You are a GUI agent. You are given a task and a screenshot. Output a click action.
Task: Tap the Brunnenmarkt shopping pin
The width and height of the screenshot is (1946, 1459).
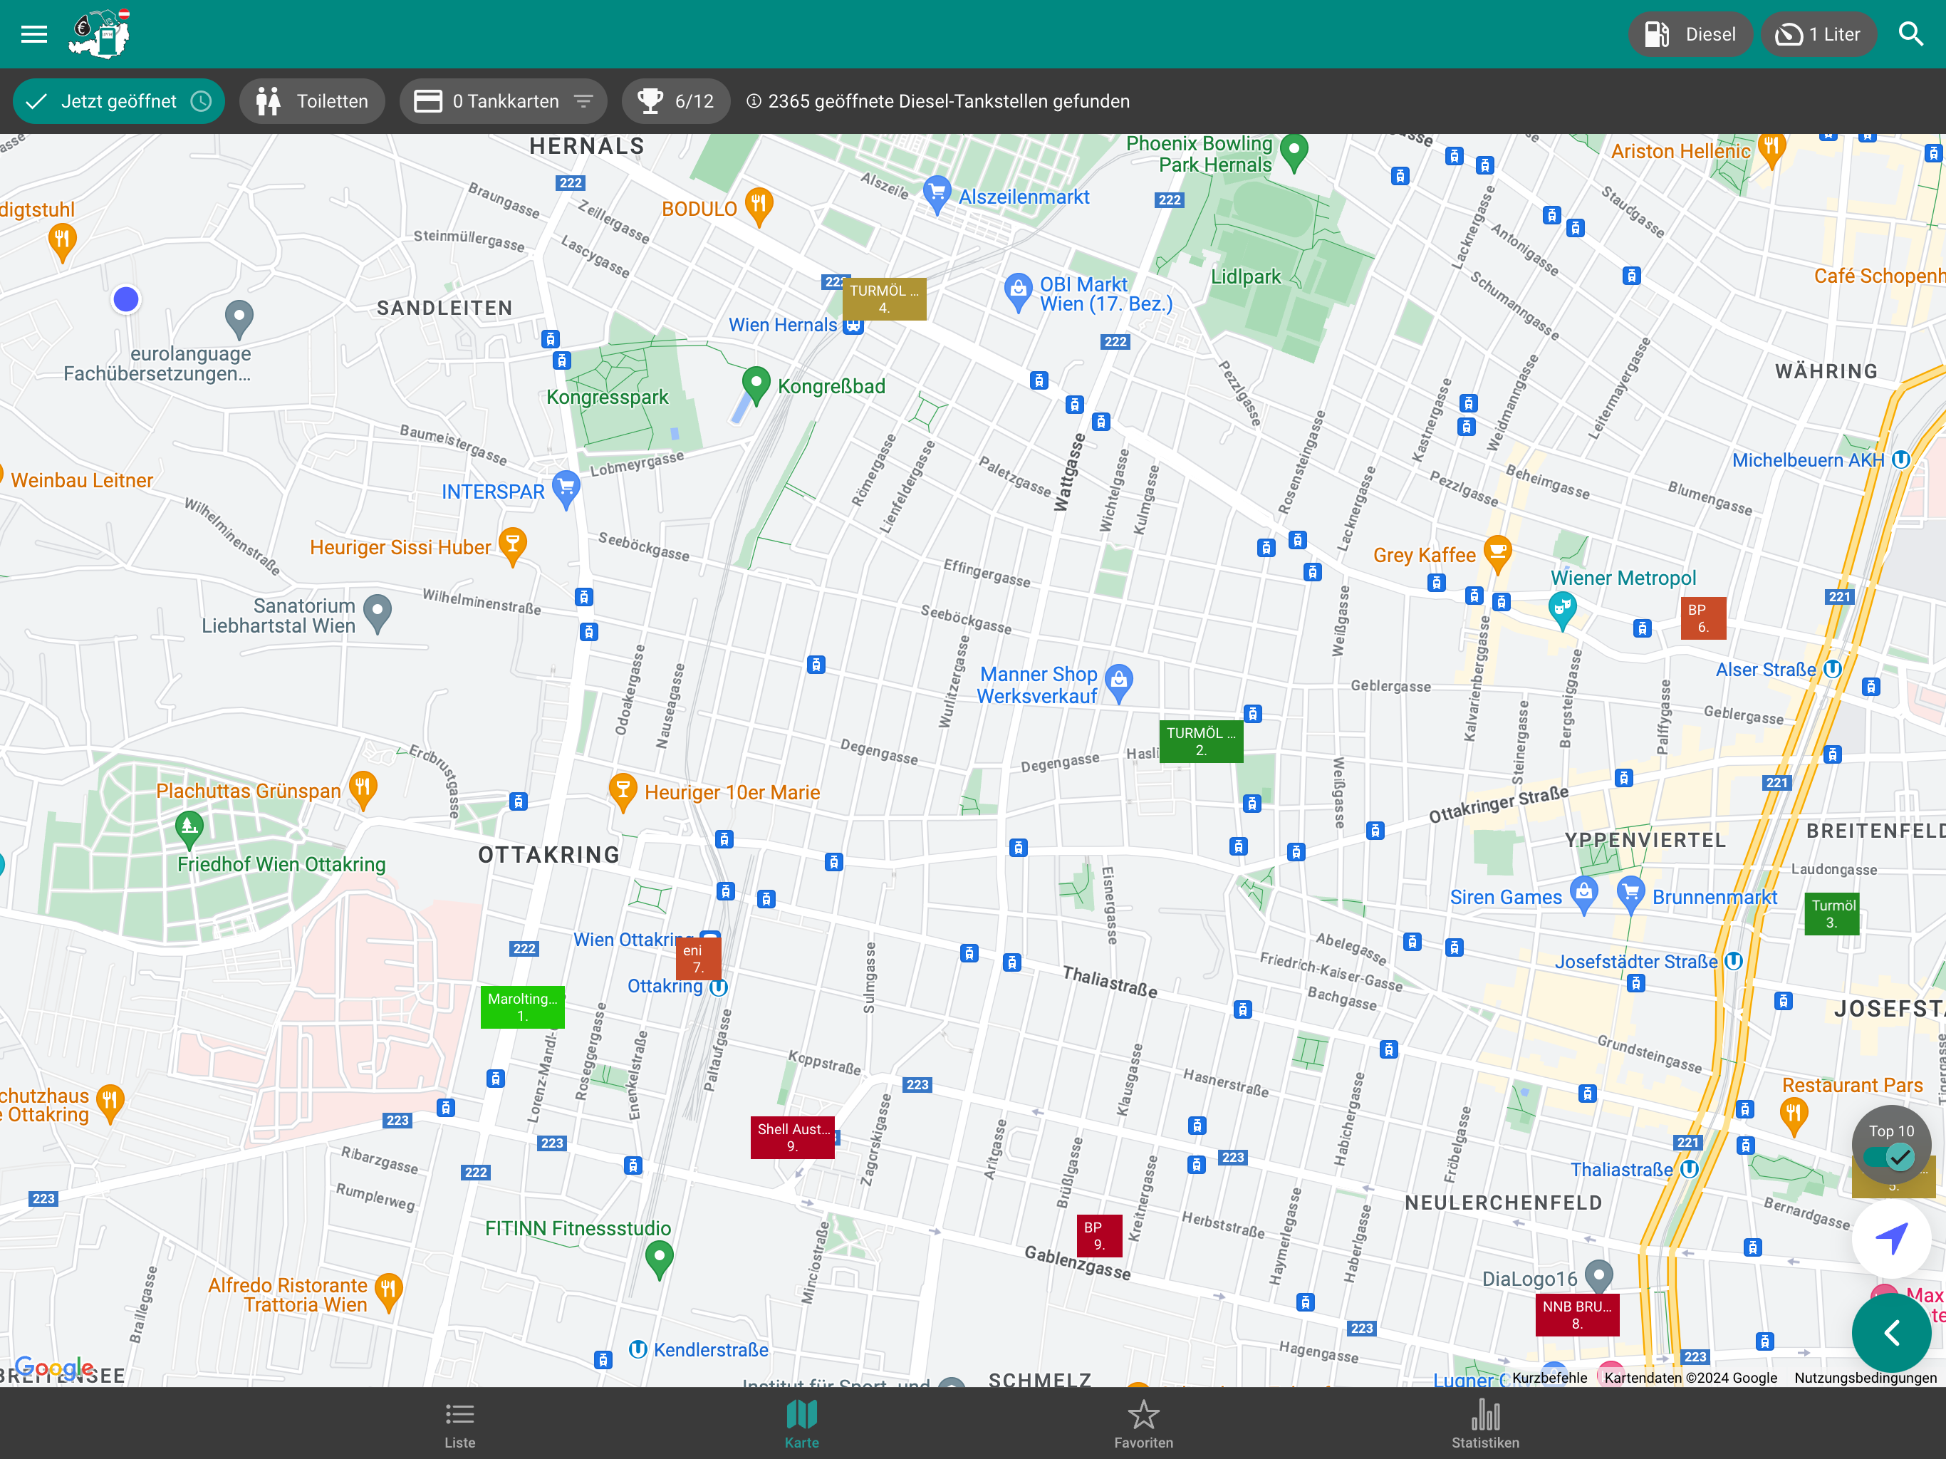[x=1631, y=895]
